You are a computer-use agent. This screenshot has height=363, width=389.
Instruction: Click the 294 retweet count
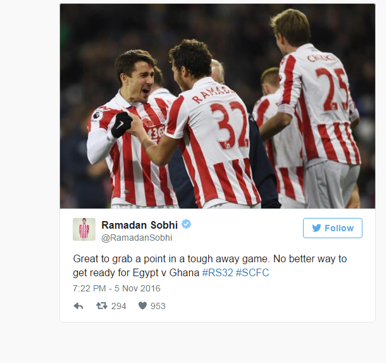(x=118, y=306)
